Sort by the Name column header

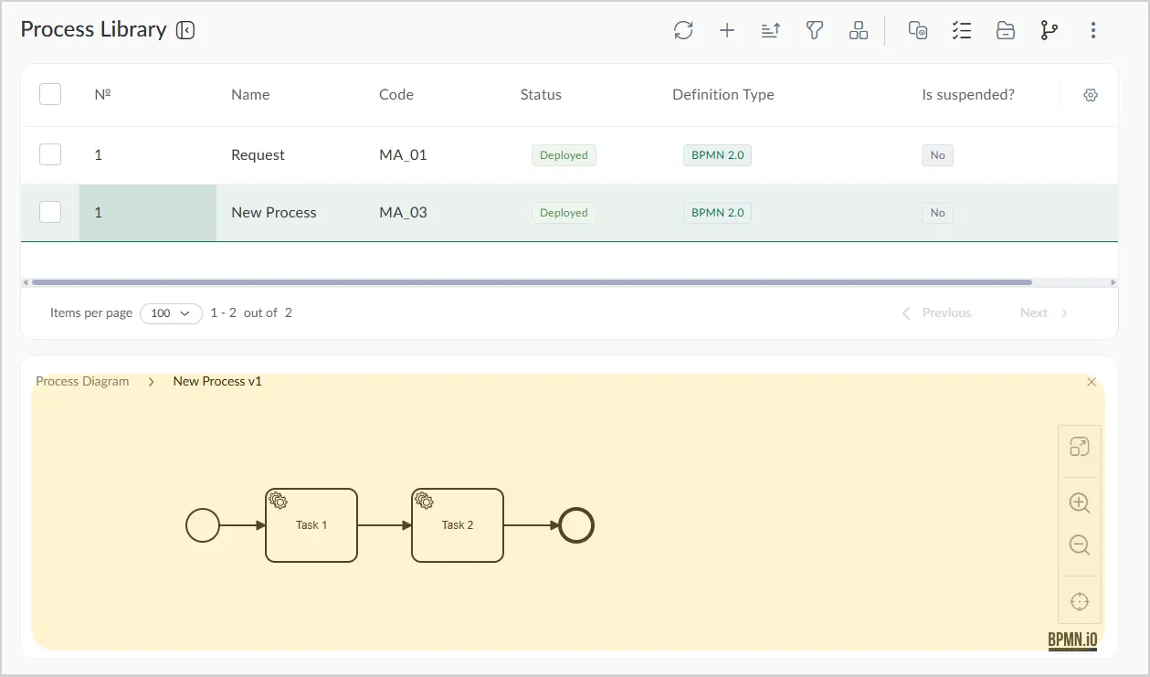[250, 95]
